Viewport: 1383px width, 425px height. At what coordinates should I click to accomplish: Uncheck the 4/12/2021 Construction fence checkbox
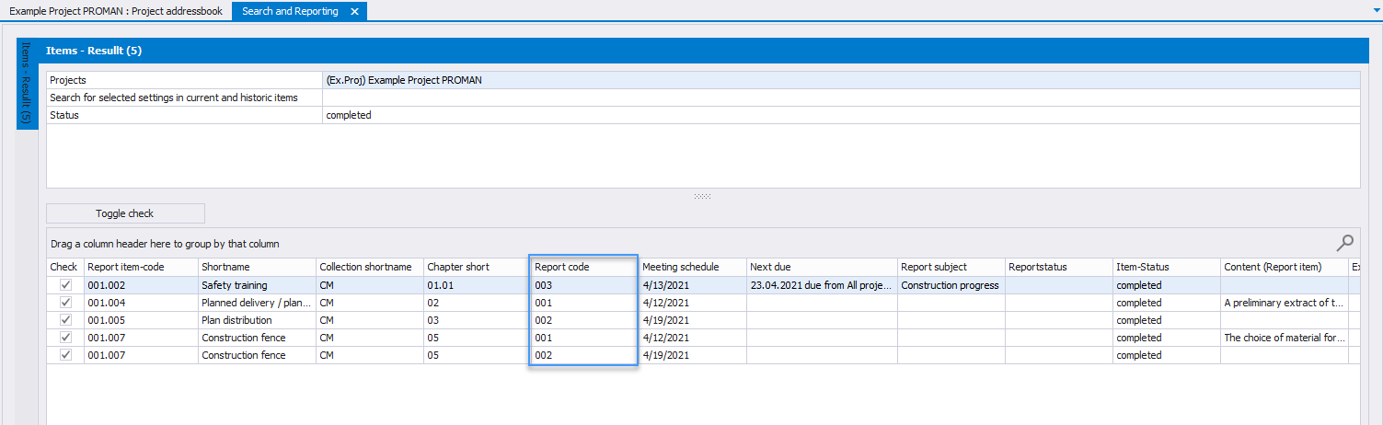[65, 338]
